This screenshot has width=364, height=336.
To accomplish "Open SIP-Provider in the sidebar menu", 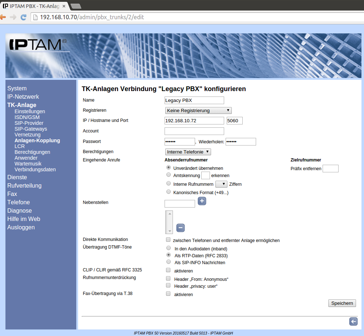I will pyautogui.click(x=29, y=123).
